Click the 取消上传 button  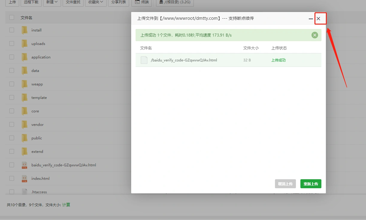pos(285,184)
